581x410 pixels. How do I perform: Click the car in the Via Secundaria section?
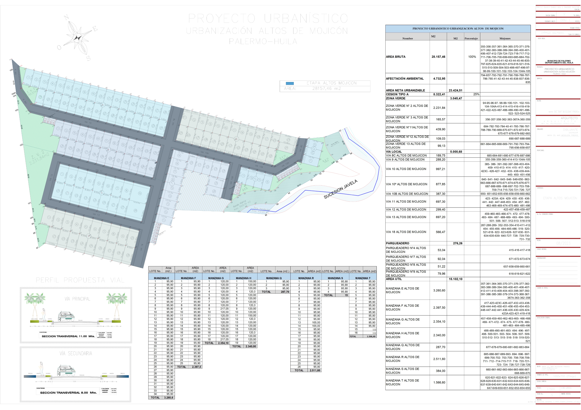pyautogui.click(x=66, y=370)
